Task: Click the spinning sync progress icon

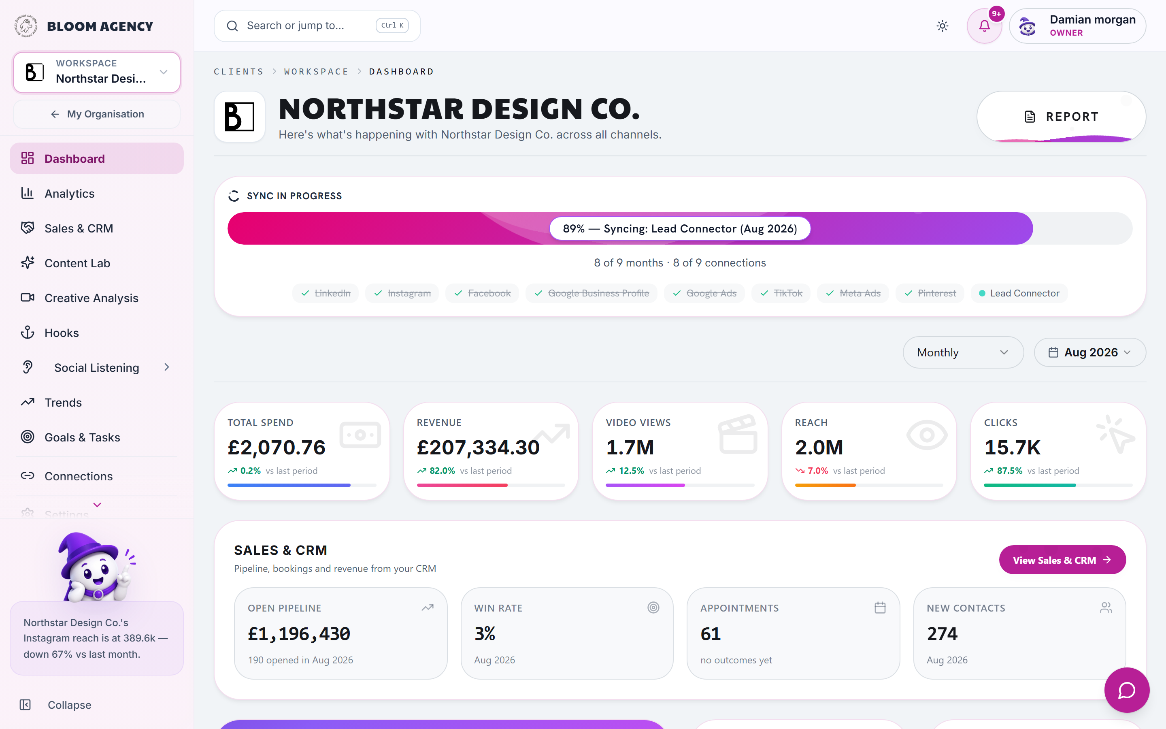Action: pos(234,196)
